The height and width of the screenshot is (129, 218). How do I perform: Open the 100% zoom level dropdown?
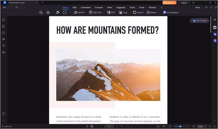pos(201,126)
